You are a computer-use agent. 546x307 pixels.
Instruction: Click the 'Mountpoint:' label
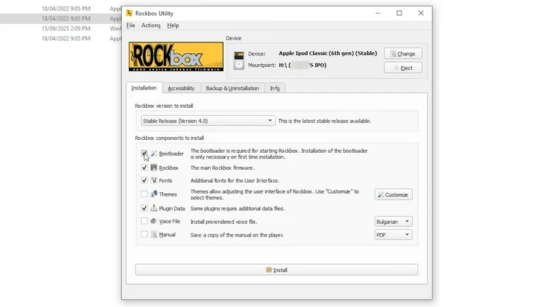(262, 65)
